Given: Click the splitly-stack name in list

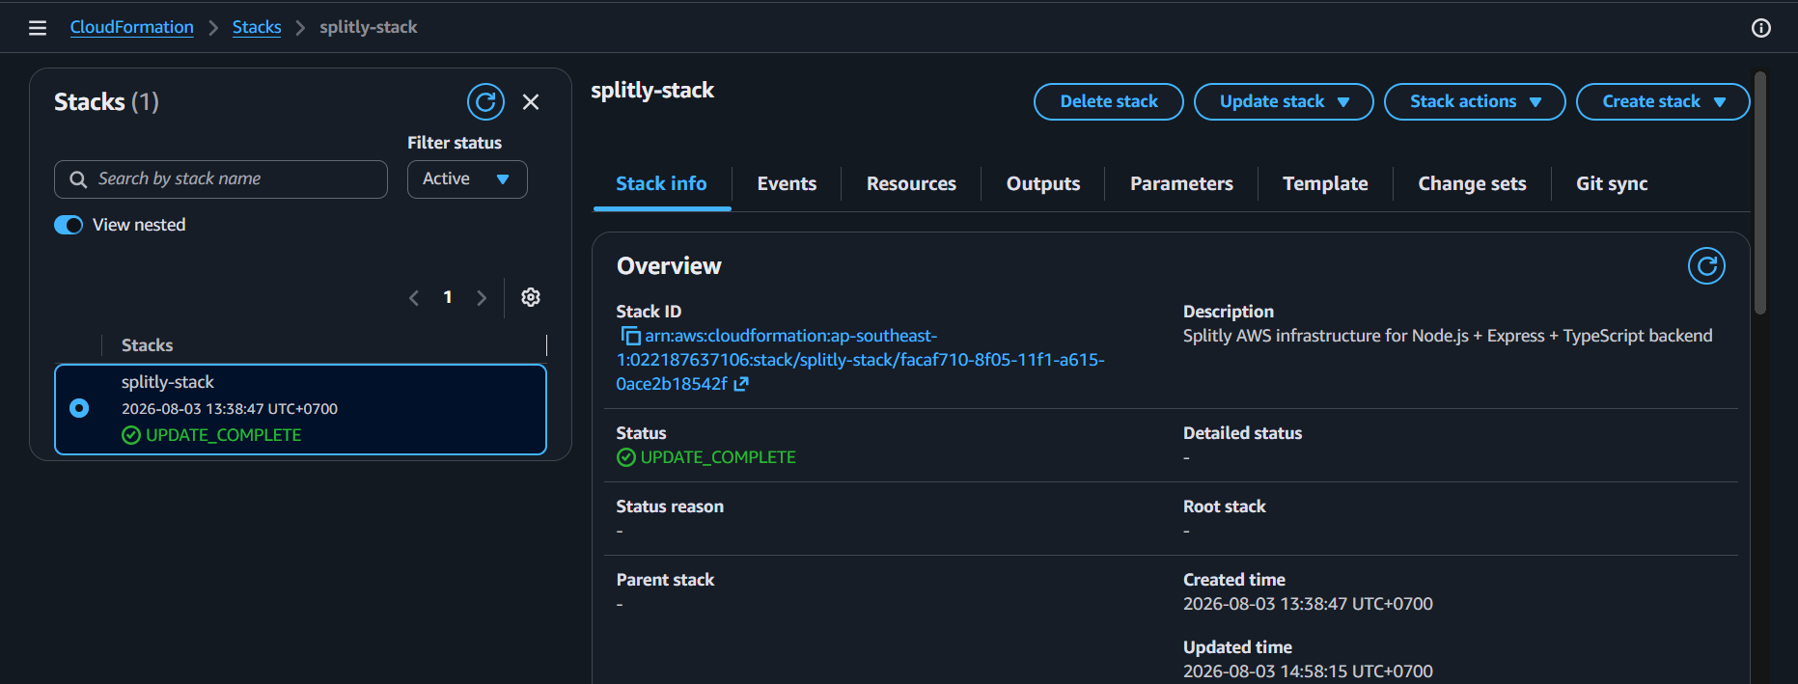Looking at the screenshot, I should tap(168, 382).
